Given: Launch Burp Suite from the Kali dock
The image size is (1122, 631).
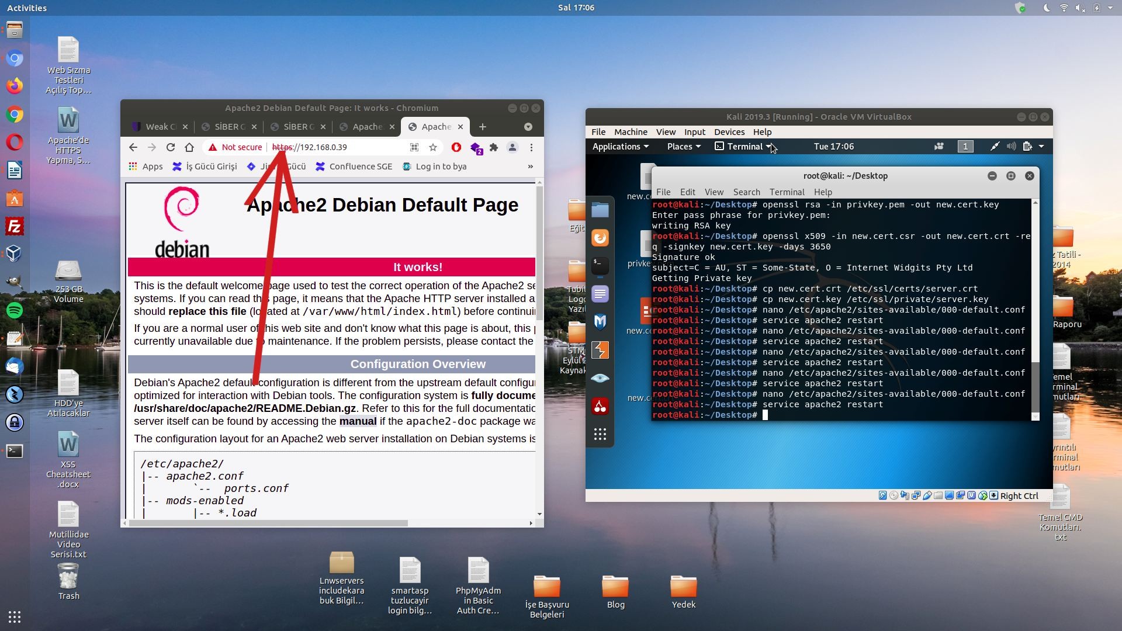Looking at the screenshot, I should click(600, 350).
